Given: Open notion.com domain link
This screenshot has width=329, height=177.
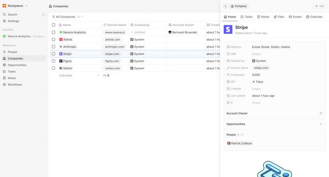Looking at the screenshot, I should pyautogui.click(x=113, y=68).
